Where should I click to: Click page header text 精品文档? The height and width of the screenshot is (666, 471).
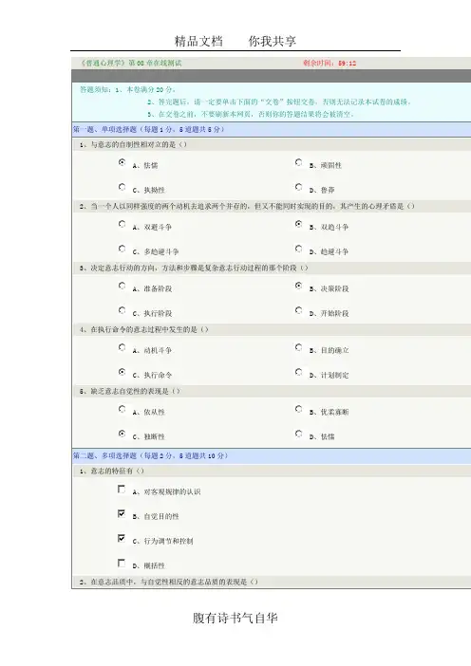tap(198, 41)
